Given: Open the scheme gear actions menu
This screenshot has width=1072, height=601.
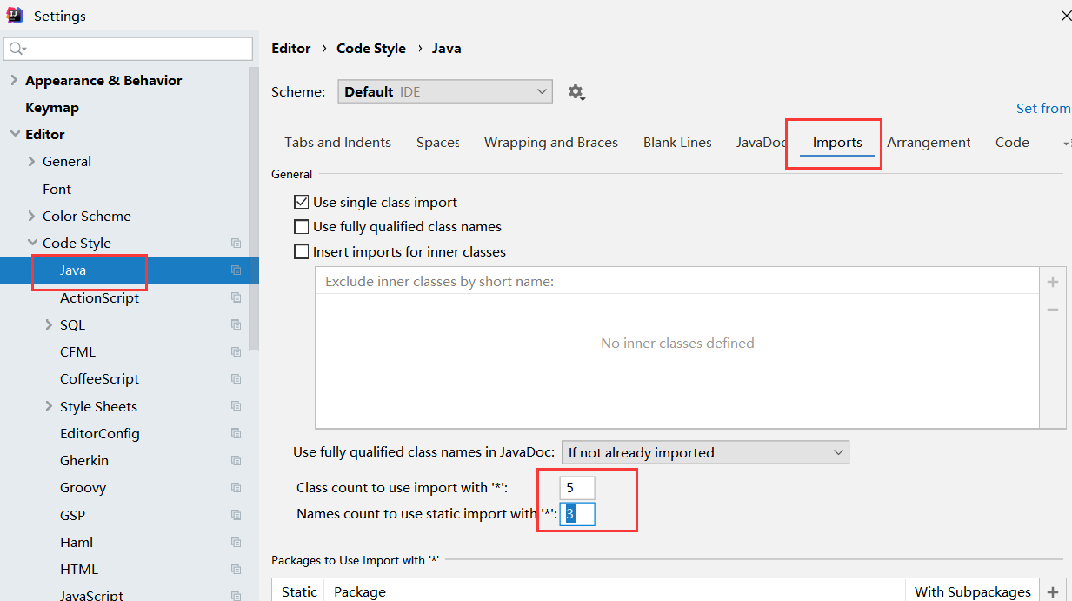Looking at the screenshot, I should point(576,92).
